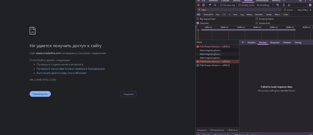Screen dimensions: 313x135
Task: Enable Big request rows
Action: pos(198,19)
